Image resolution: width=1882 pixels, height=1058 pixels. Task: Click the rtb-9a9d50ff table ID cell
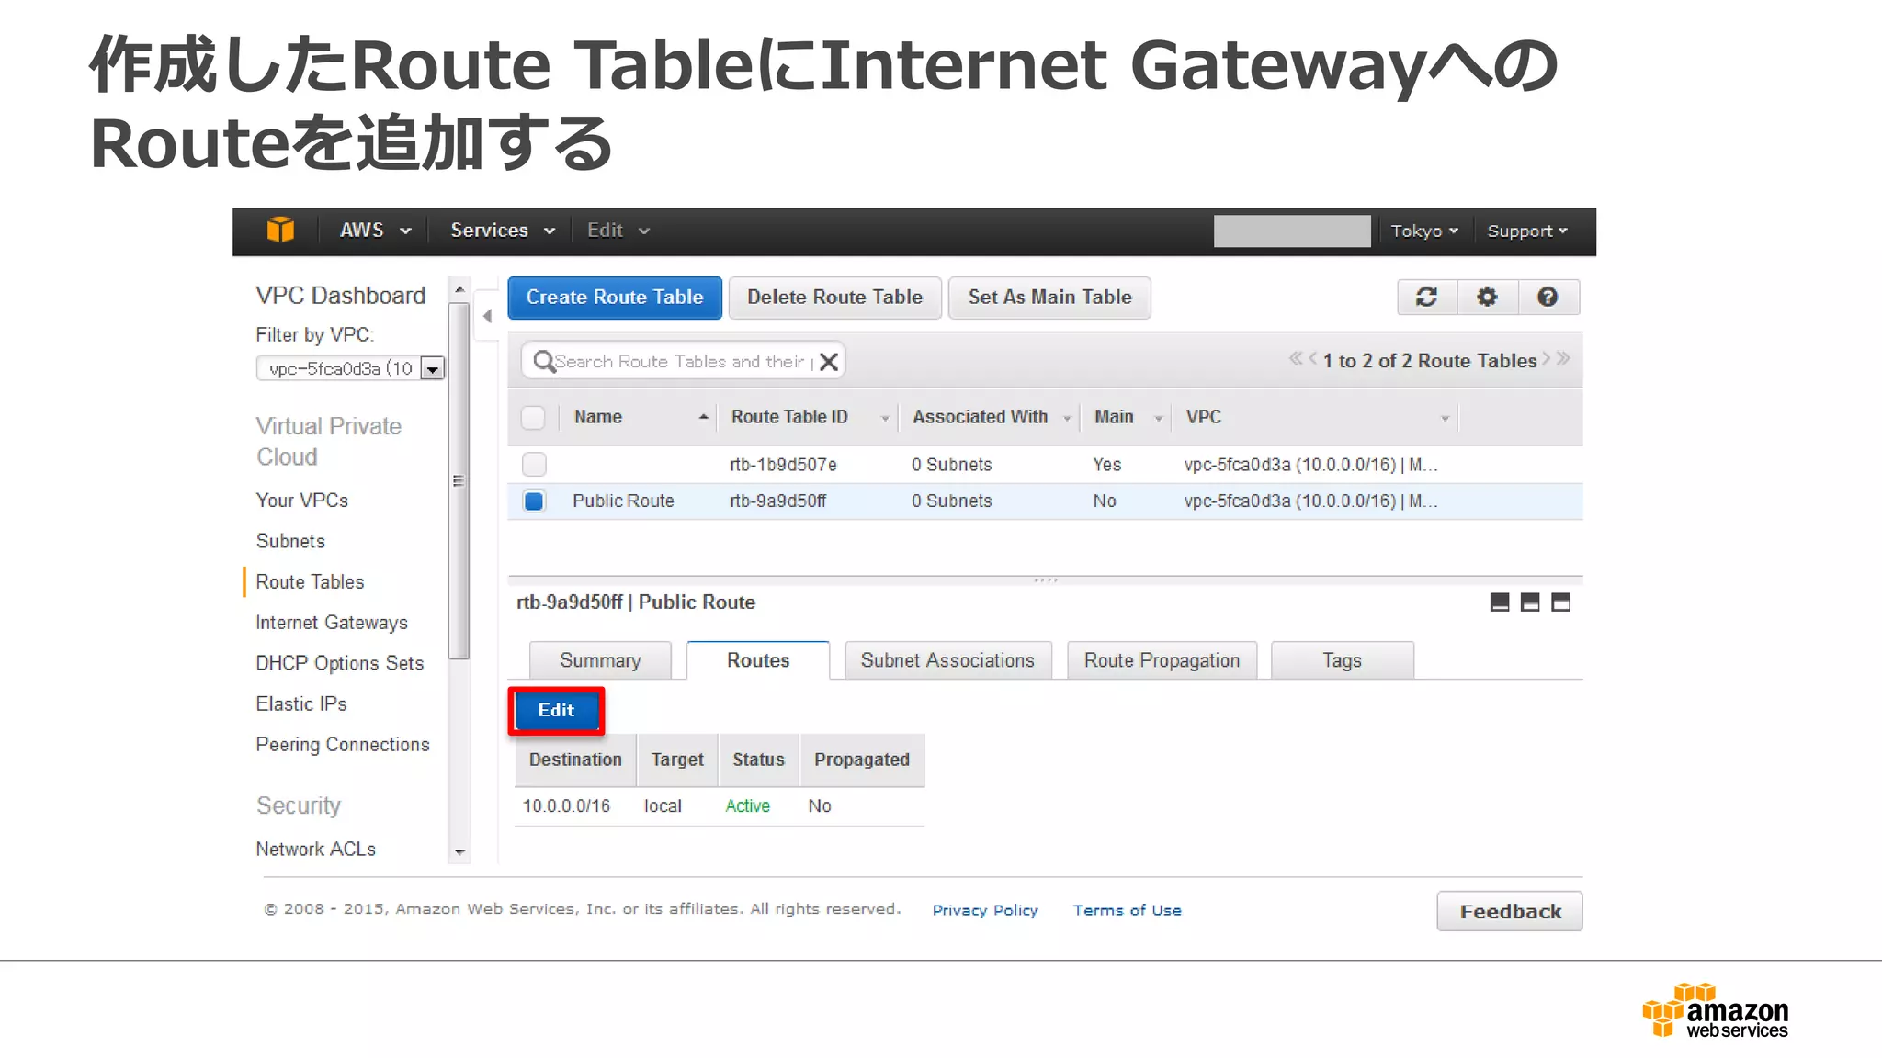[x=777, y=501]
